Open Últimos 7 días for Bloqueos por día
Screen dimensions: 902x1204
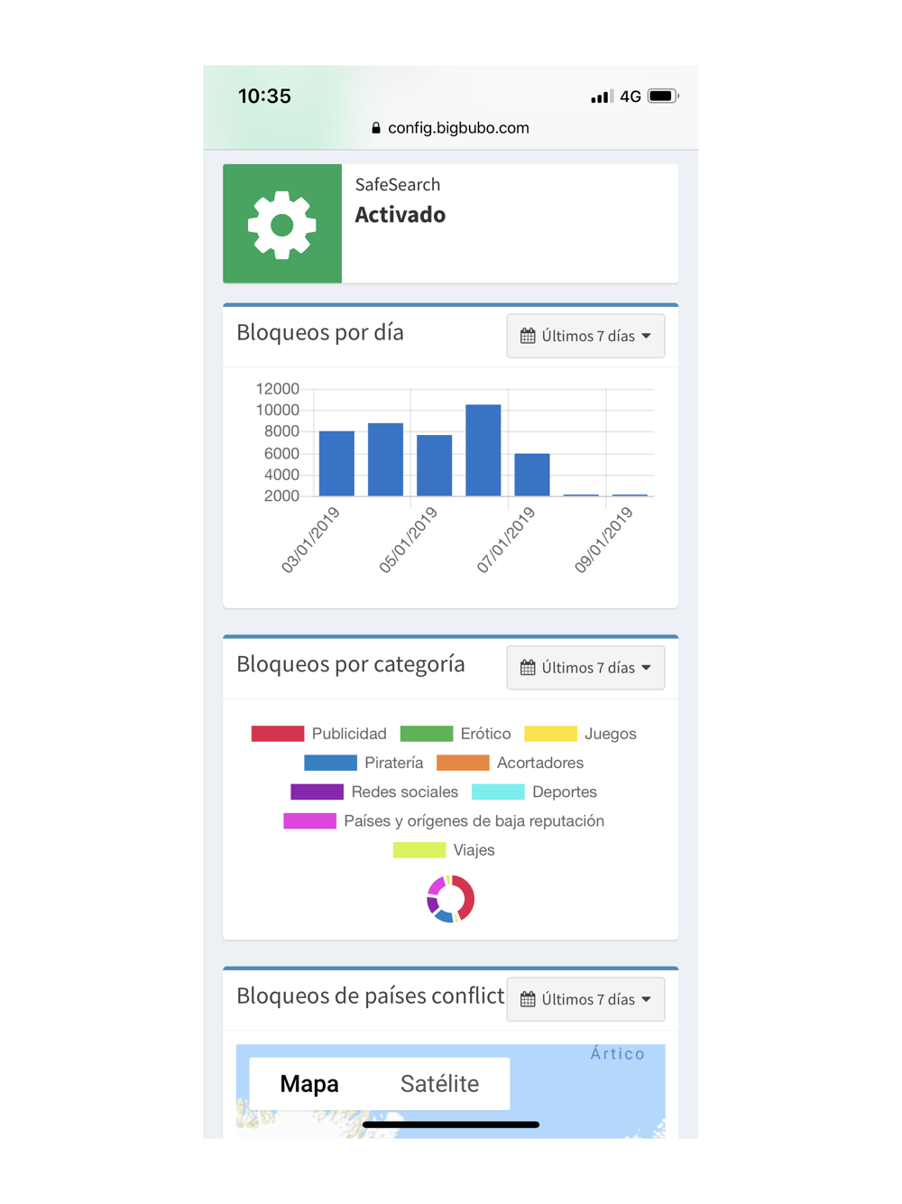585,336
